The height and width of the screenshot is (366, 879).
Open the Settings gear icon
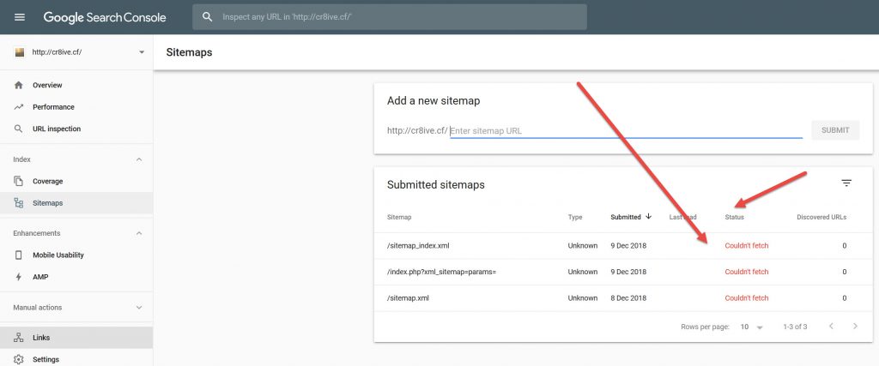[x=19, y=359]
